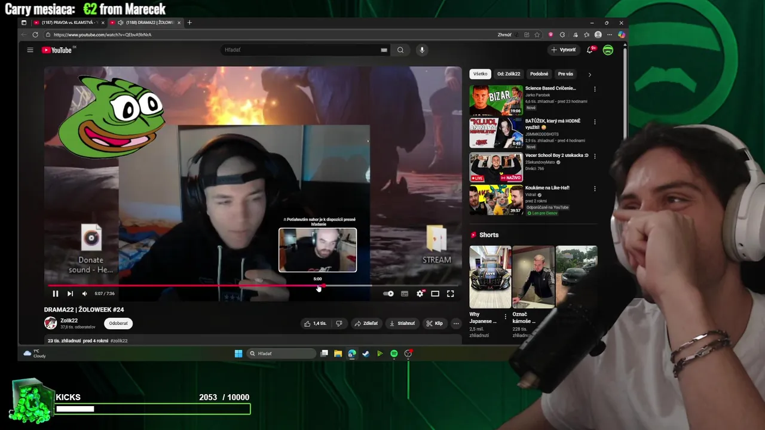Open the YouTube hamburger guide menu
The image size is (765, 430).
[x=30, y=50]
